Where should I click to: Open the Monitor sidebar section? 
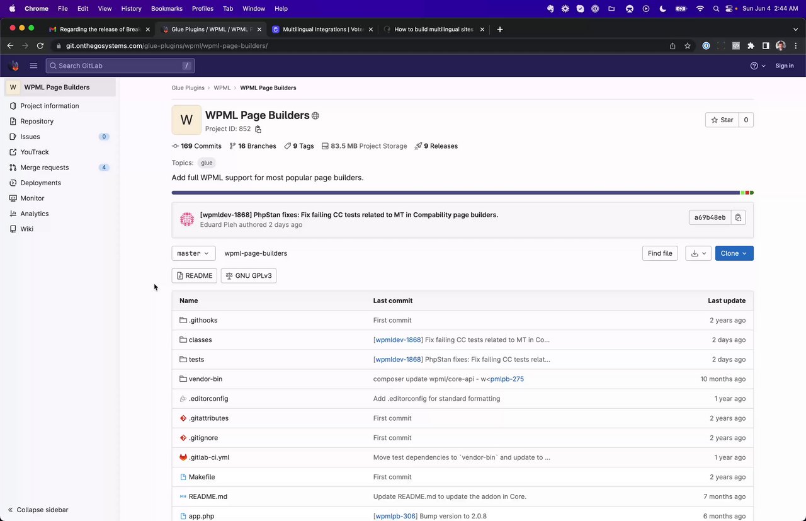click(32, 198)
